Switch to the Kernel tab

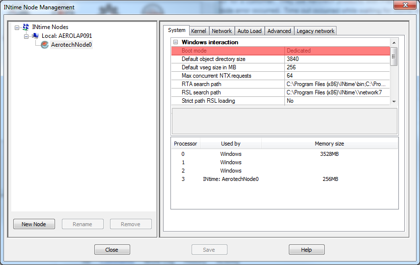coord(198,31)
